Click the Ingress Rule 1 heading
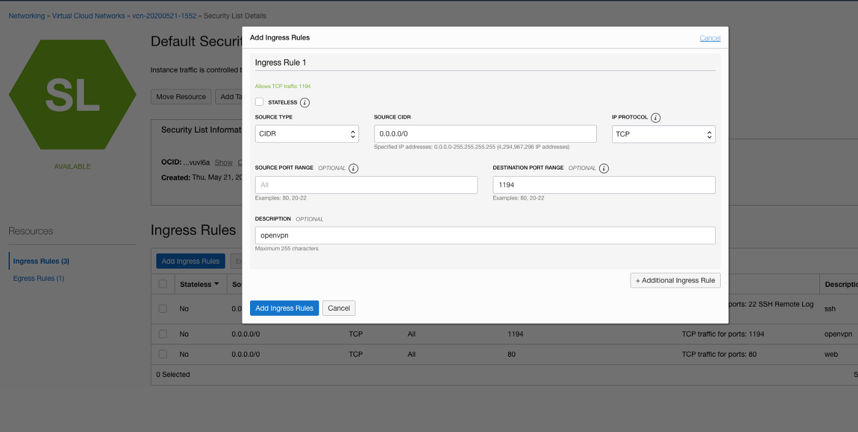The width and height of the screenshot is (858, 432). [x=281, y=62]
